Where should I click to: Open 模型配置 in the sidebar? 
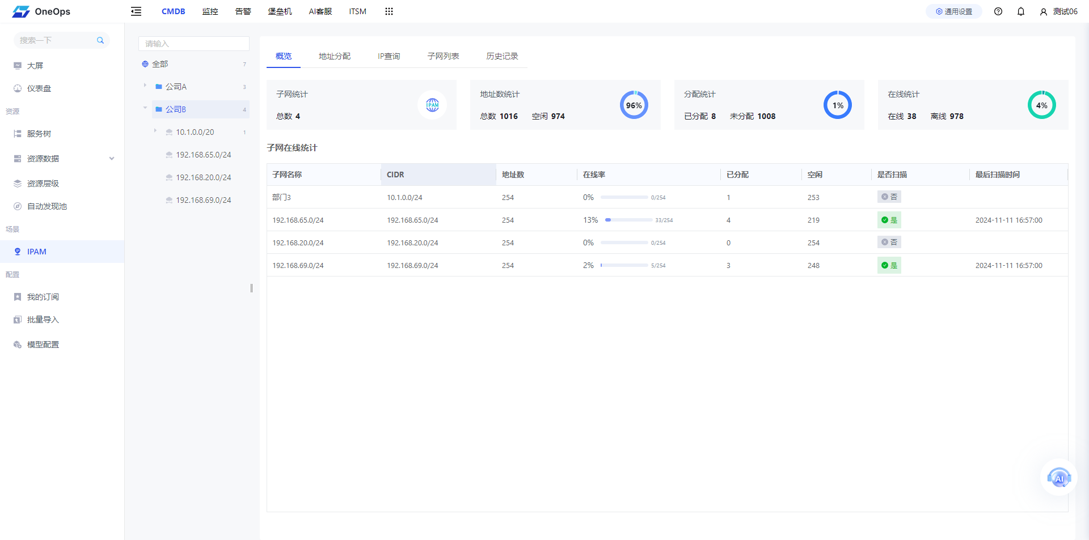(62, 345)
